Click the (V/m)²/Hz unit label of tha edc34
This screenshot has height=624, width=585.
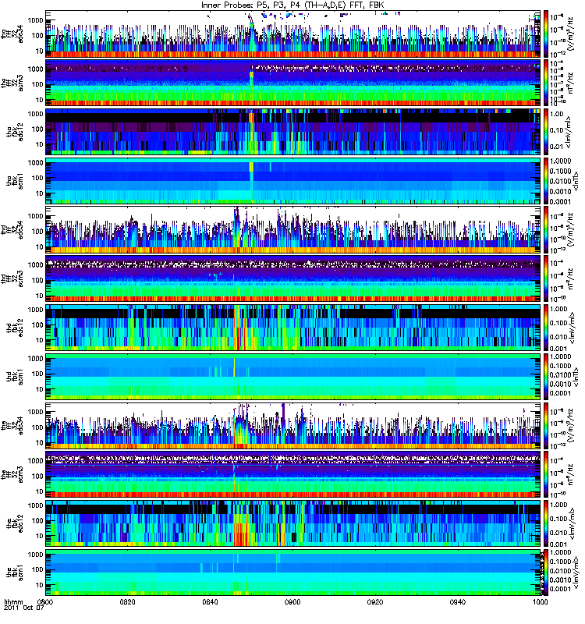[569, 34]
